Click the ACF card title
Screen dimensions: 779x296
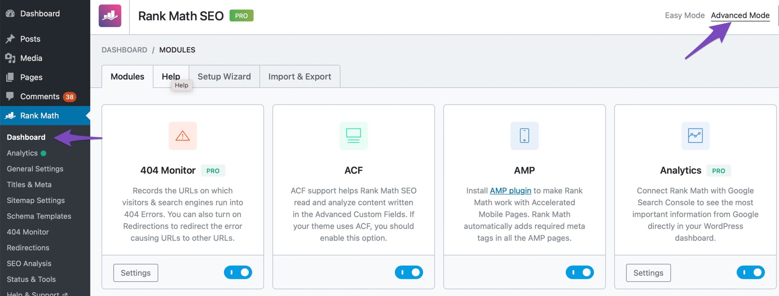coord(354,170)
